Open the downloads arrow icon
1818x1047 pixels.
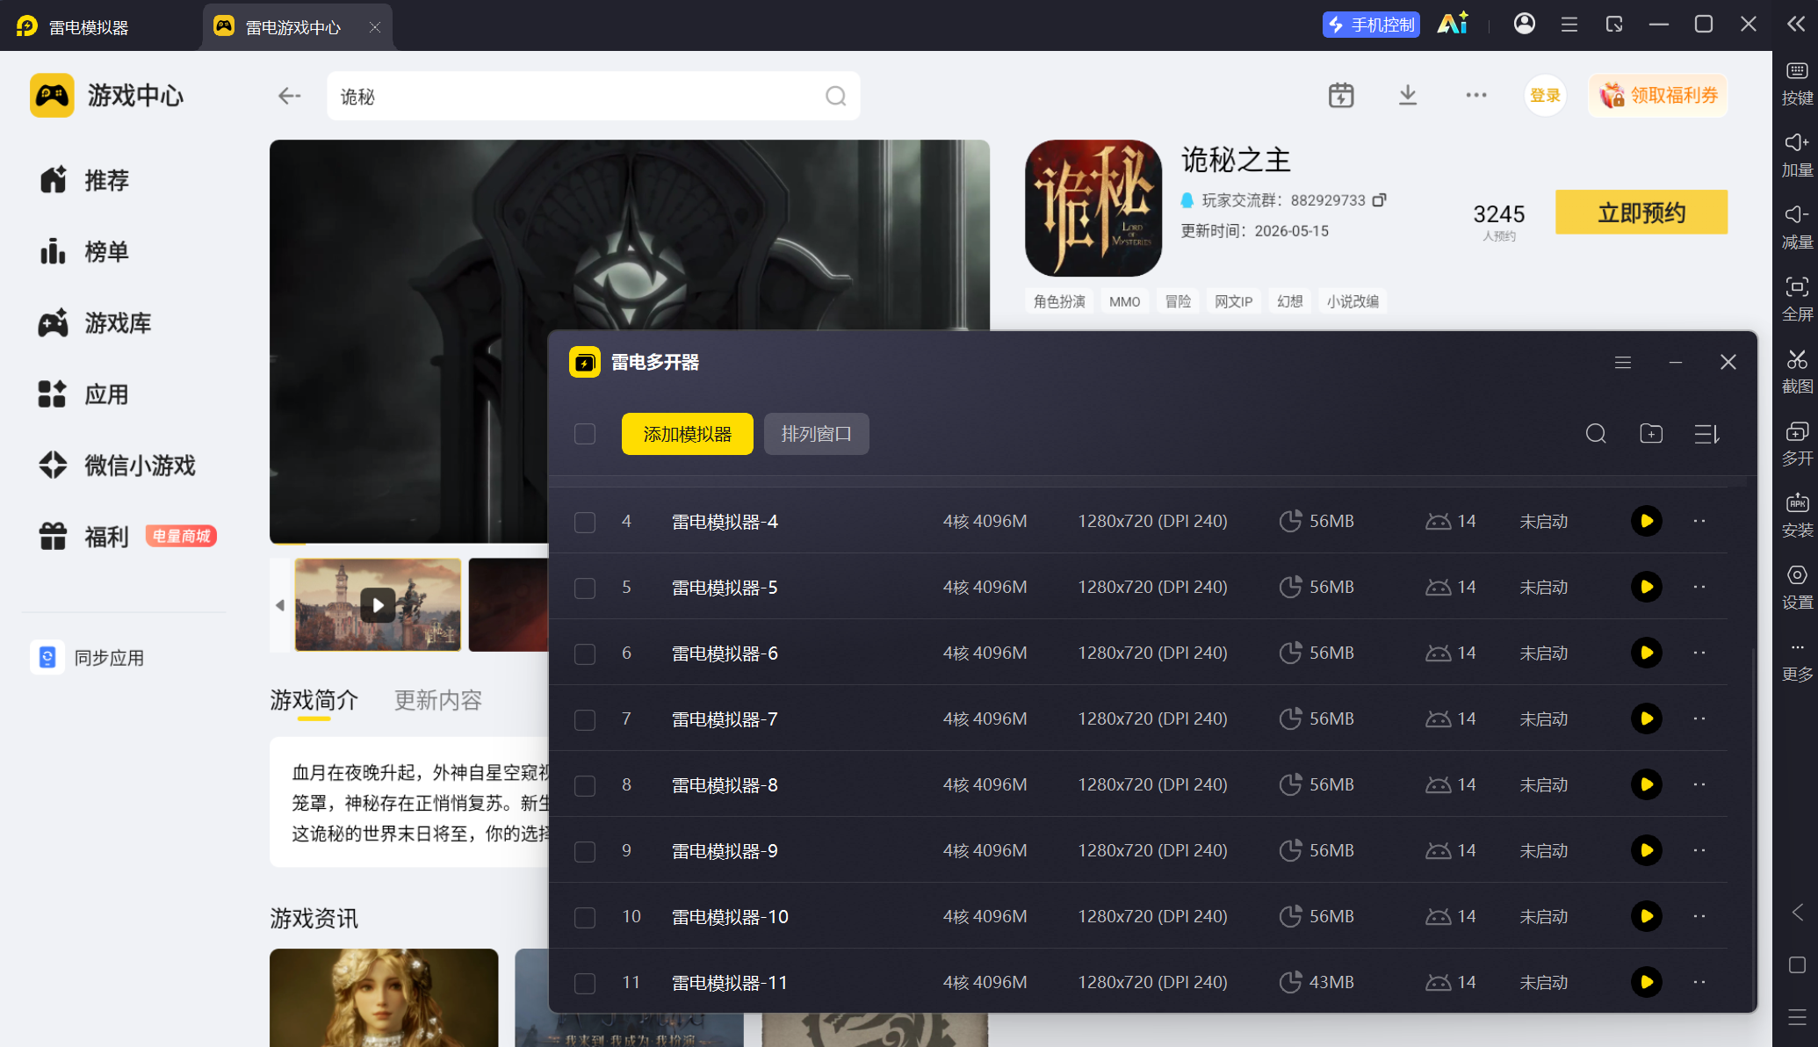pyautogui.click(x=1408, y=95)
